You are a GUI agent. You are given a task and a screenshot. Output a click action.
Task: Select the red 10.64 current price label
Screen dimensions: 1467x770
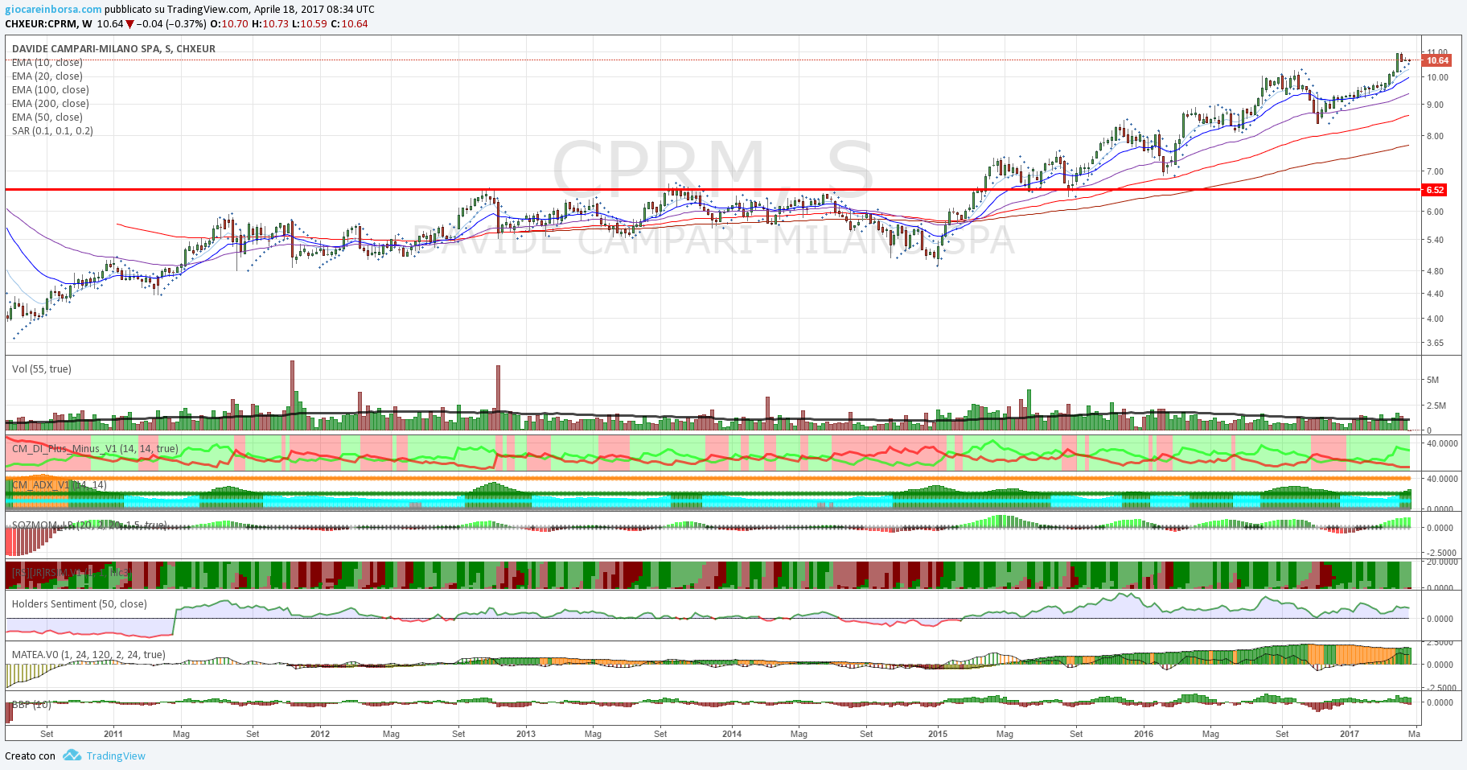1436,60
